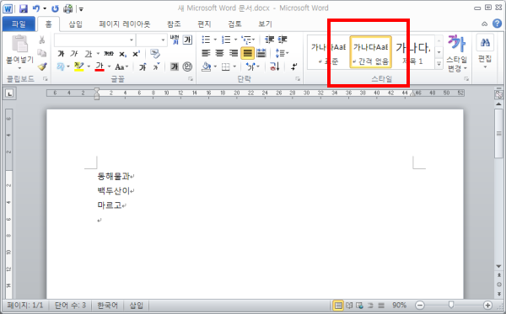
Task: Click the Cut scissors icon
Action: tap(41, 40)
